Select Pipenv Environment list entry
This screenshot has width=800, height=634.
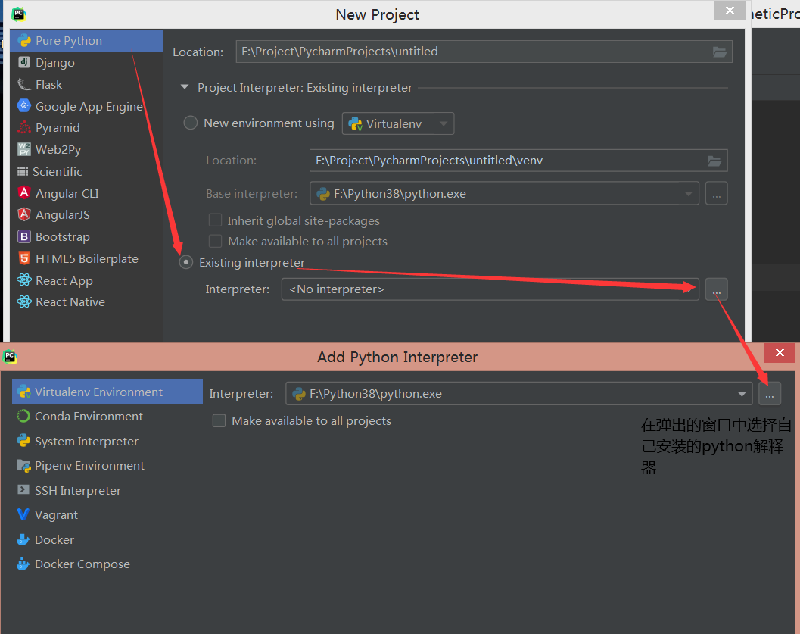[x=107, y=465]
